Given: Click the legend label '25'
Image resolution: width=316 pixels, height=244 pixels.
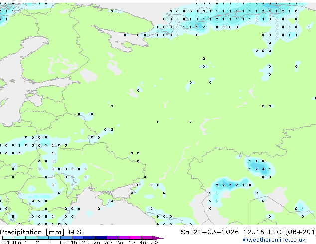Looking at the screenshot, I should (x=97, y=242).
